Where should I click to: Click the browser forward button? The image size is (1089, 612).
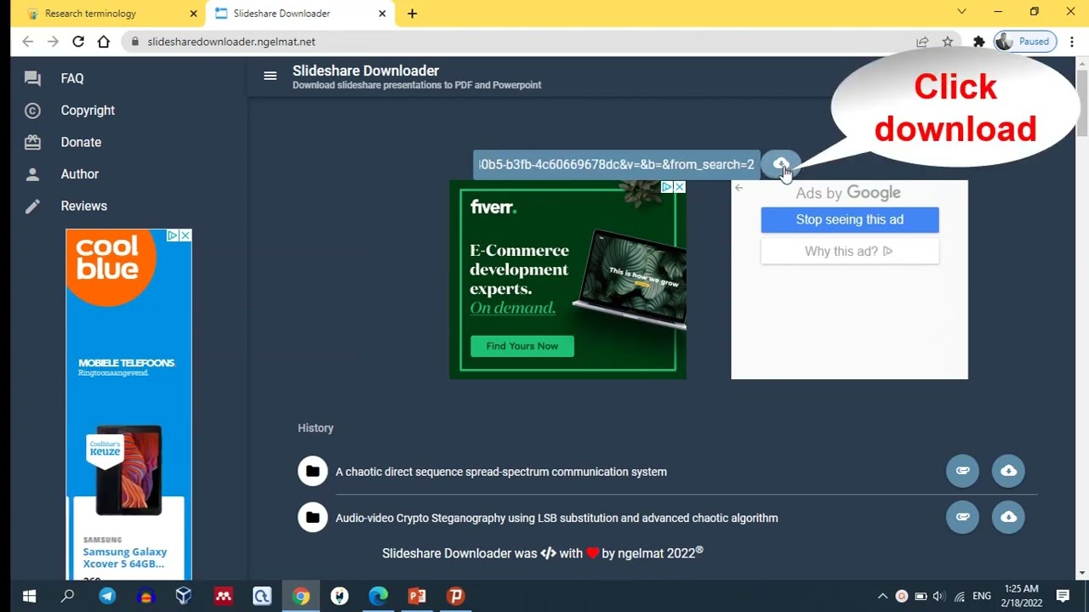tap(53, 42)
